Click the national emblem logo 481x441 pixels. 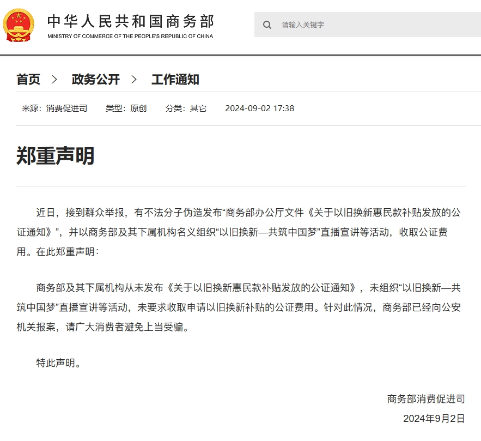pos(19,25)
